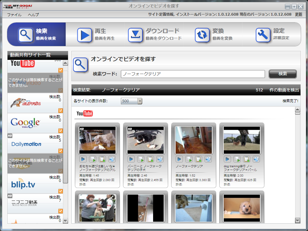Screen dimensions: 308x231
Task: Switch to the 再生 tab
Action: pos(95,34)
